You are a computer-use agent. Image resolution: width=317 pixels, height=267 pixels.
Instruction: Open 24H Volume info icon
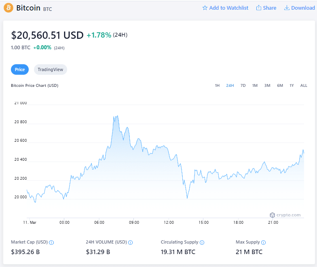(130, 242)
